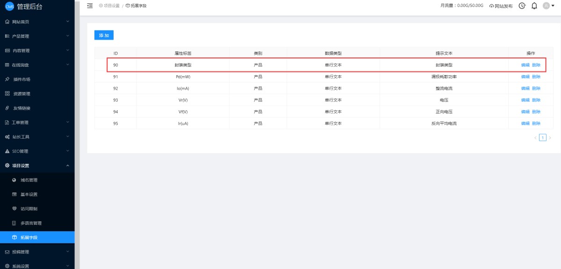Open the user account dropdown caret

click(553, 6)
